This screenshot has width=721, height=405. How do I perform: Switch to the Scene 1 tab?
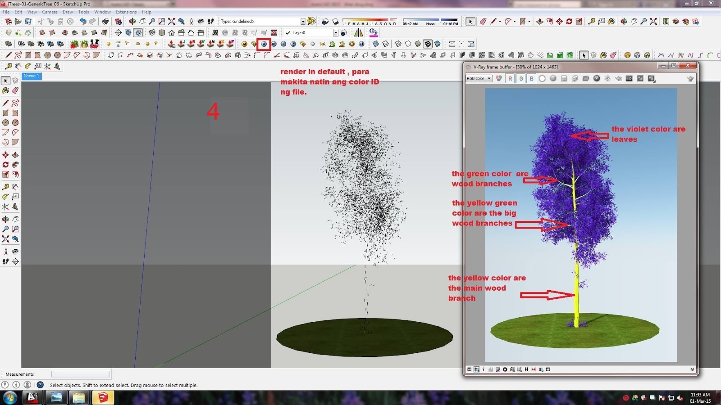[x=32, y=76]
